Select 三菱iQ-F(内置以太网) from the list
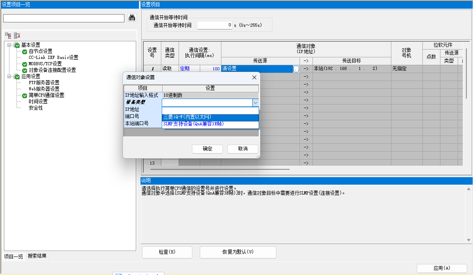Image resolution: width=473 pixels, height=275 pixels. pyautogui.click(x=210, y=117)
